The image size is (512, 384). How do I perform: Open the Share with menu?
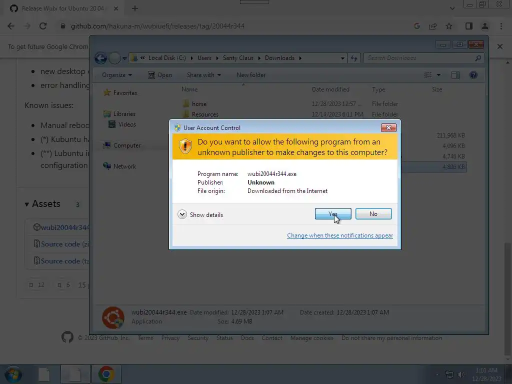[204, 75]
